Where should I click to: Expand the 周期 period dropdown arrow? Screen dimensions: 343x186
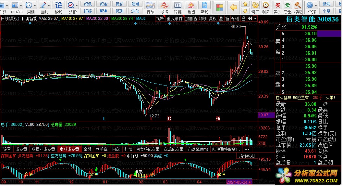35,5
